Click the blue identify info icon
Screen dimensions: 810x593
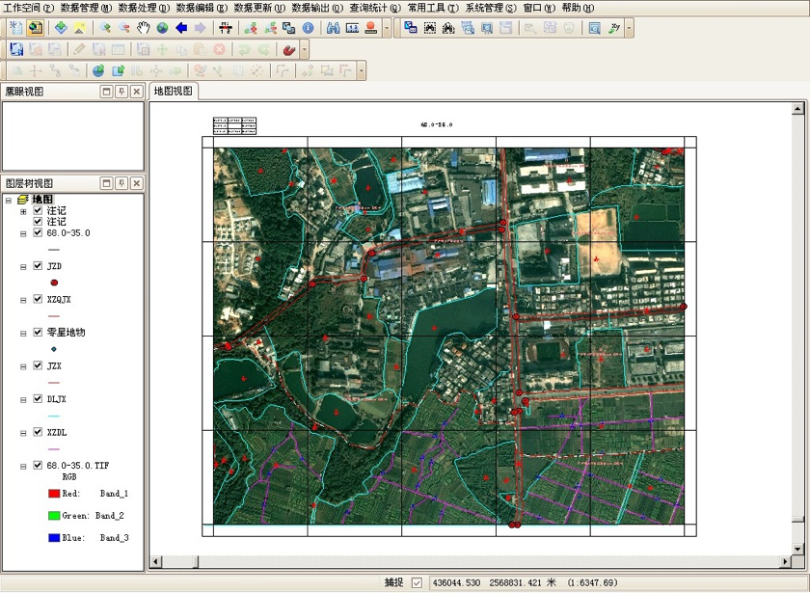[x=308, y=28]
